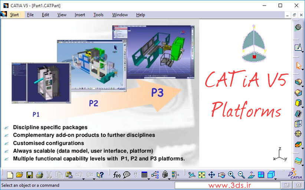Click the speech bubble comment icon
The width and height of the screenshot is (305, 190).
127,175
